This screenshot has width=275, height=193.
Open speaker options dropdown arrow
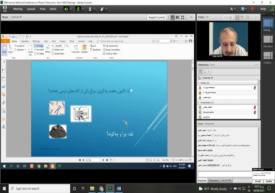(71, 9)
